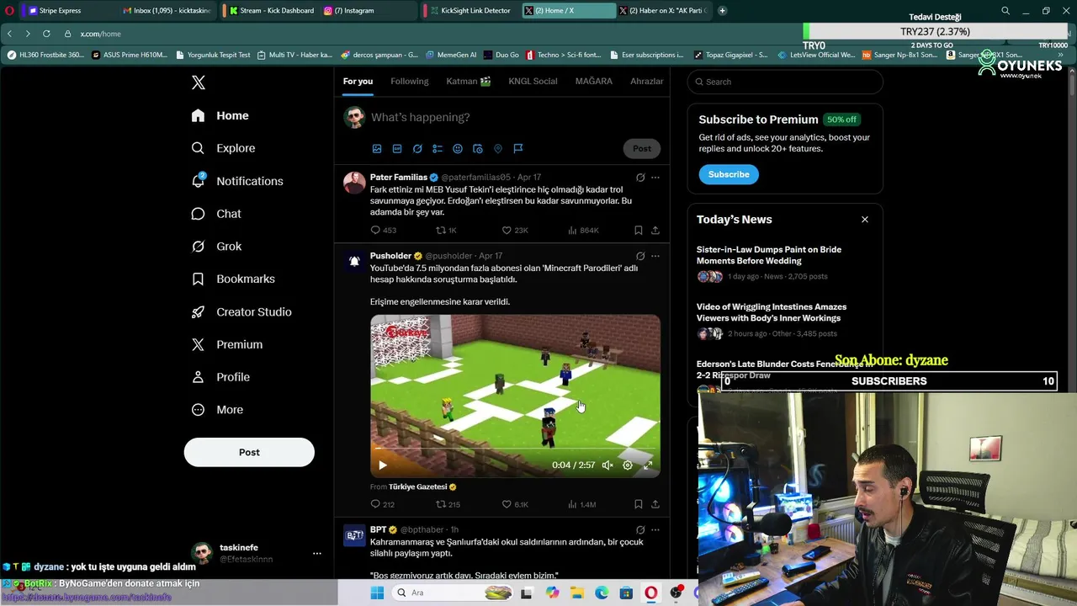Image resolution: width=1077 pixels, height=606 pixels.
Task: Expand the More menu in sidebar
Action: click(217, 410)
